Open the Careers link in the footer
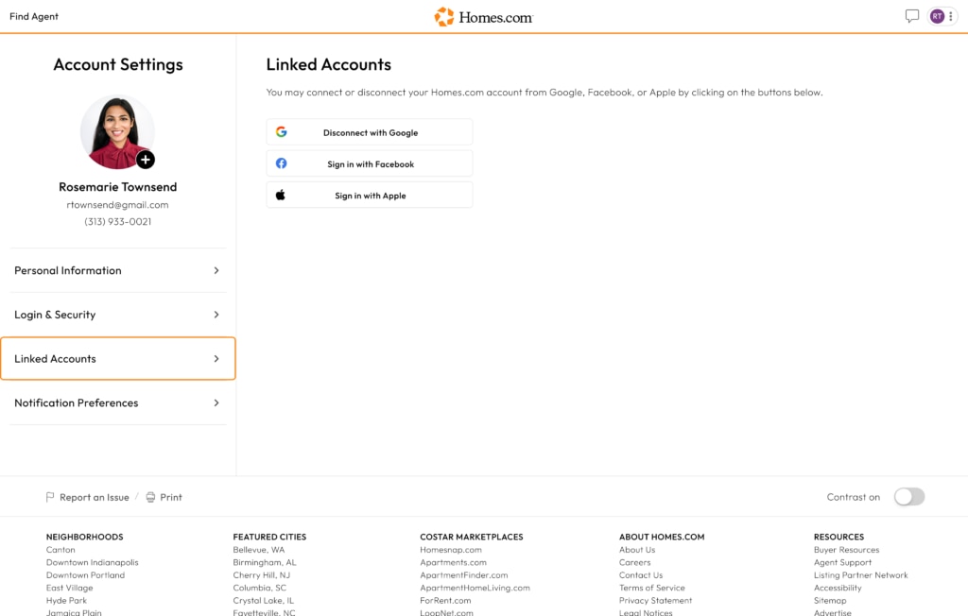The height and width of the screenshot is (616, 968). click(x=634, y=562)
